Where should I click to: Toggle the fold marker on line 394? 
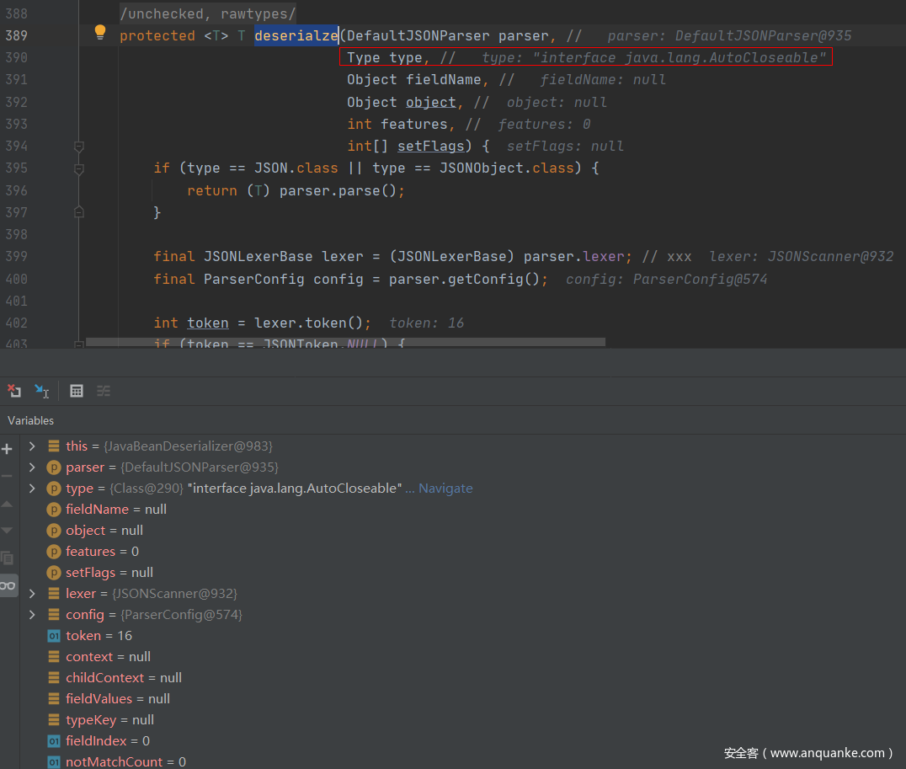[79, 147]
